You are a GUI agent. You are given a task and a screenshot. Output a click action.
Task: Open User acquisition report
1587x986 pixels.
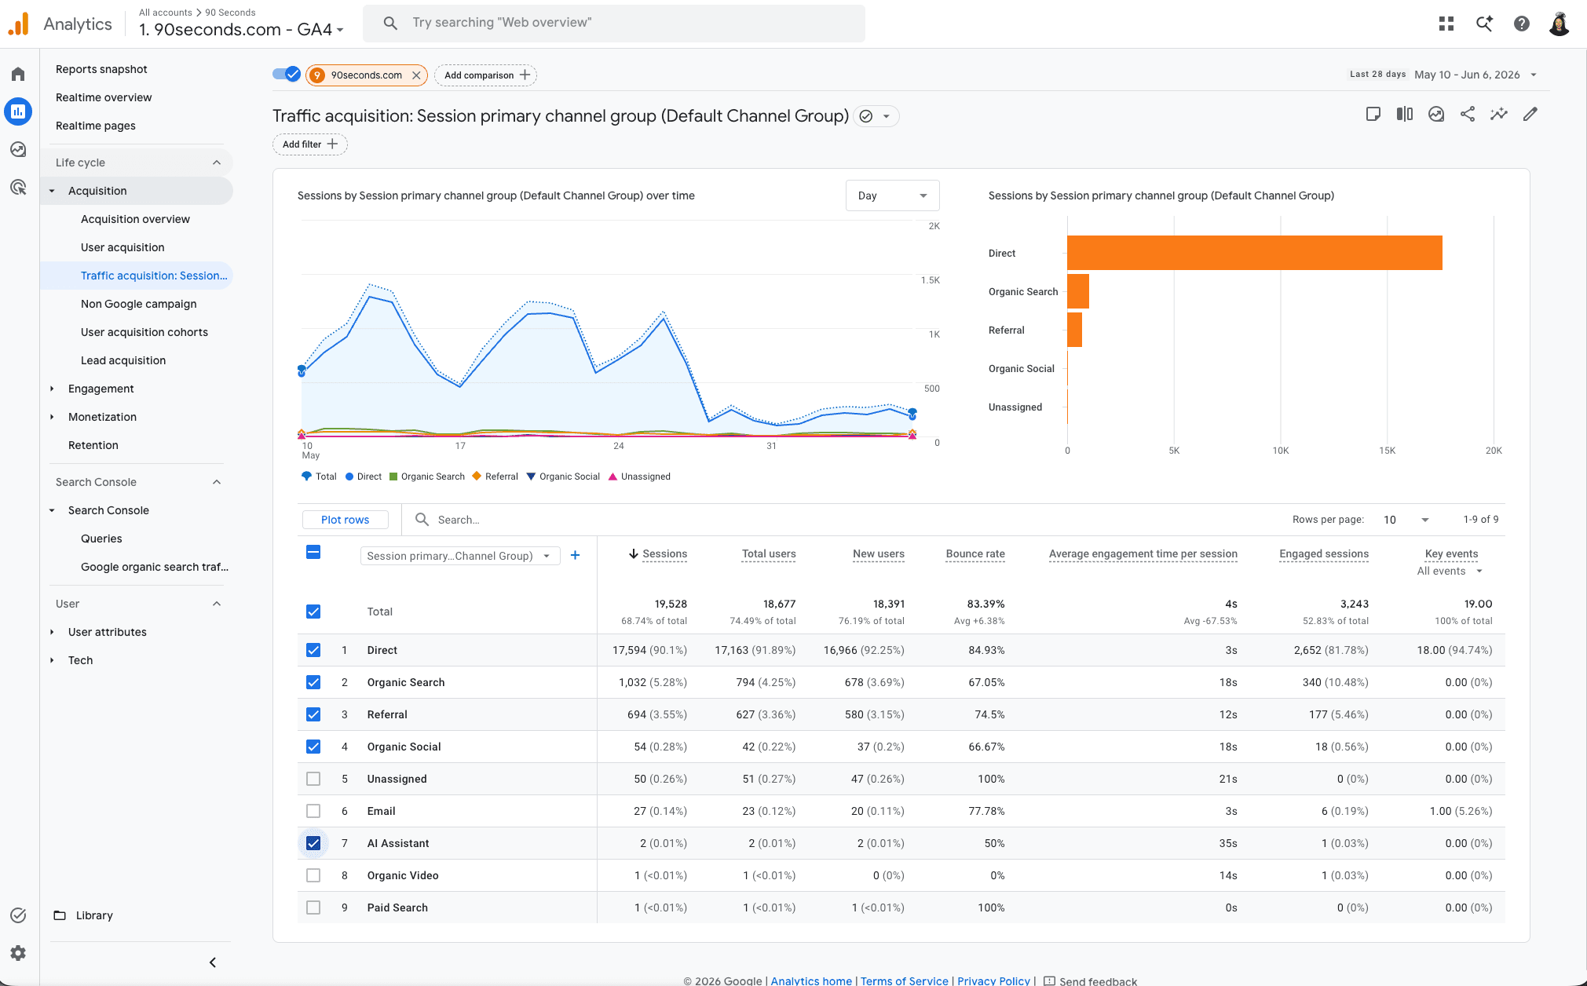point(122,247)
